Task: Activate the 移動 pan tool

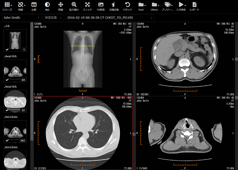Action: pos(61,6)
